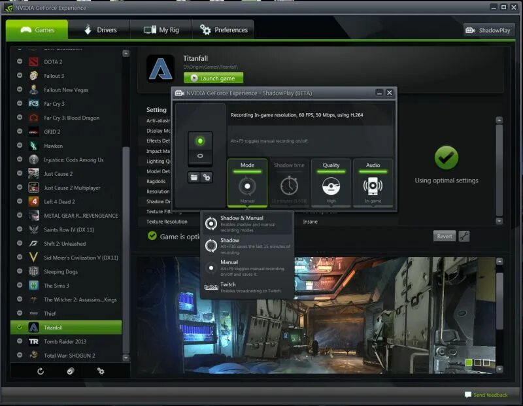Image resolution: width=523 pixels, height=406 pixels.
Task: Click the Texture Resolution setting row
Action: tap(268, 222)
